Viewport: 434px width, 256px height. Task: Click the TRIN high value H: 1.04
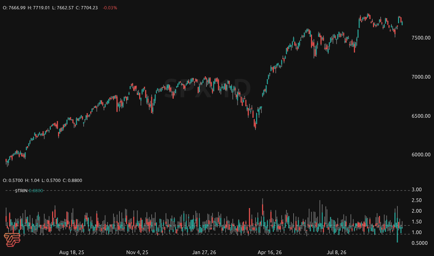tap(32, 181)
